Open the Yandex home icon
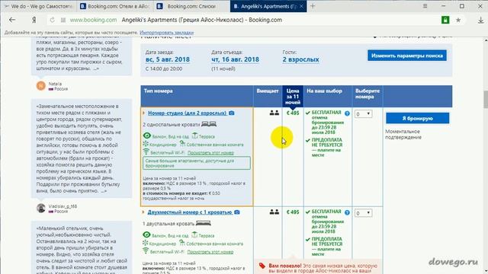 (x=34, y=20)
